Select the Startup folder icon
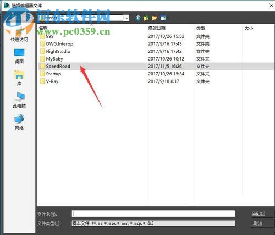This screenshot has height=235, width=275. [x=42, y=74]
